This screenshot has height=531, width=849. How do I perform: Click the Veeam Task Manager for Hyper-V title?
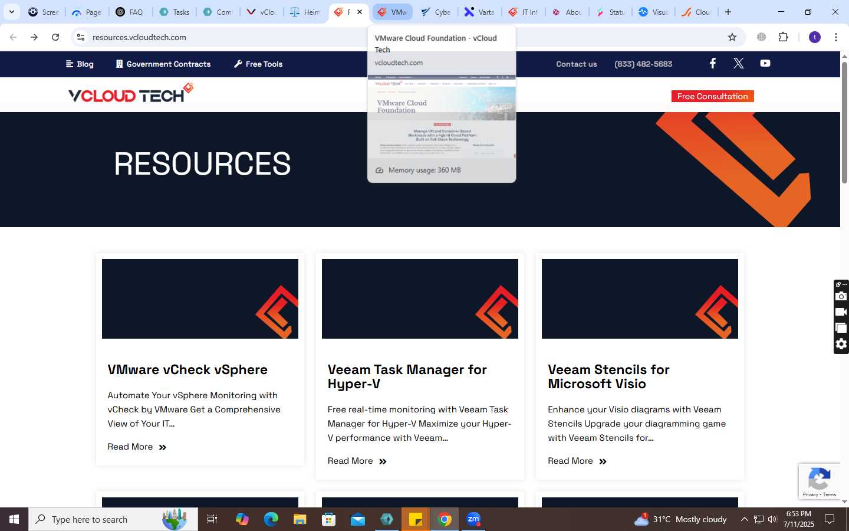tap(407, 376)
